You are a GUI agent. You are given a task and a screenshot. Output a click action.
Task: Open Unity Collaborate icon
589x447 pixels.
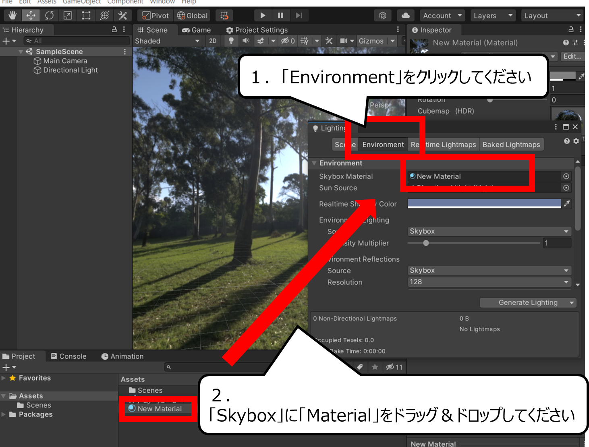coord(383,16)
